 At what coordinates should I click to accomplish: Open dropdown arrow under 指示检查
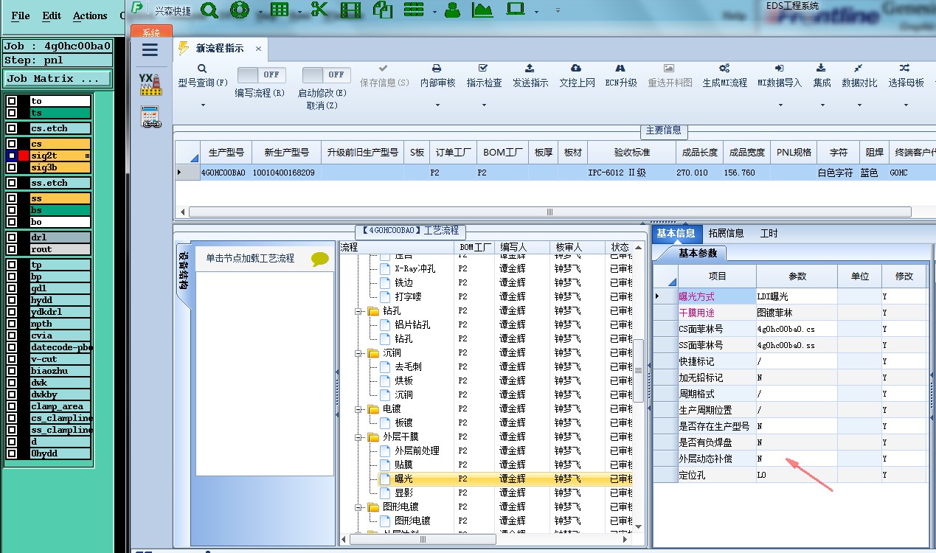[484, 105]
